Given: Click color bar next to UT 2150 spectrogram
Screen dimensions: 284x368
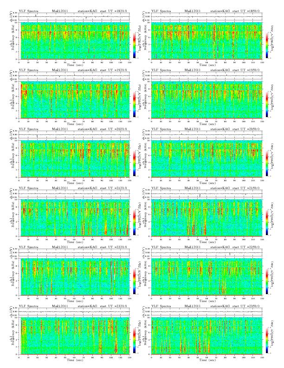Looking at the screenshot, I should 267,223.
